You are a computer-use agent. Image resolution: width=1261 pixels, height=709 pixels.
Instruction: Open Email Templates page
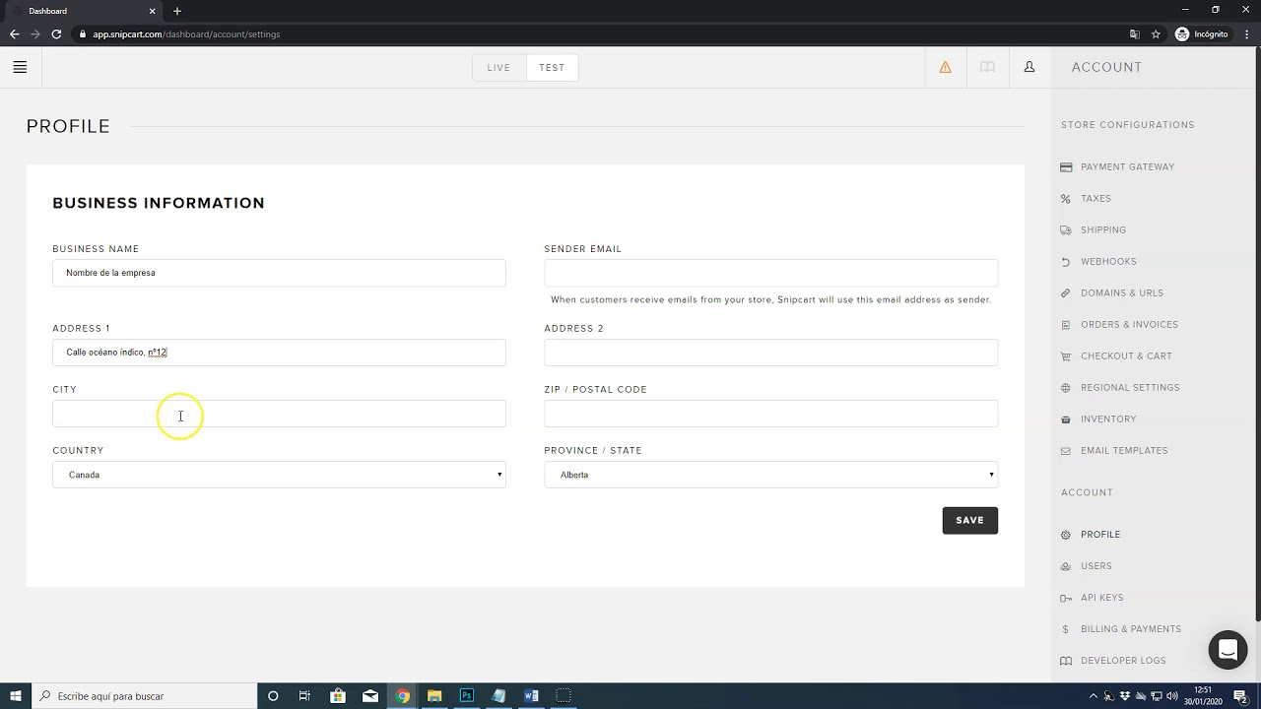point(1124,451)
